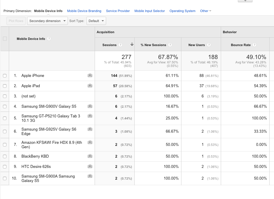Image resolution: width=274 pixels, height=199 pixels.
Task: Select Mobile Input Selector dimension
Action: [x=150, y=11]
